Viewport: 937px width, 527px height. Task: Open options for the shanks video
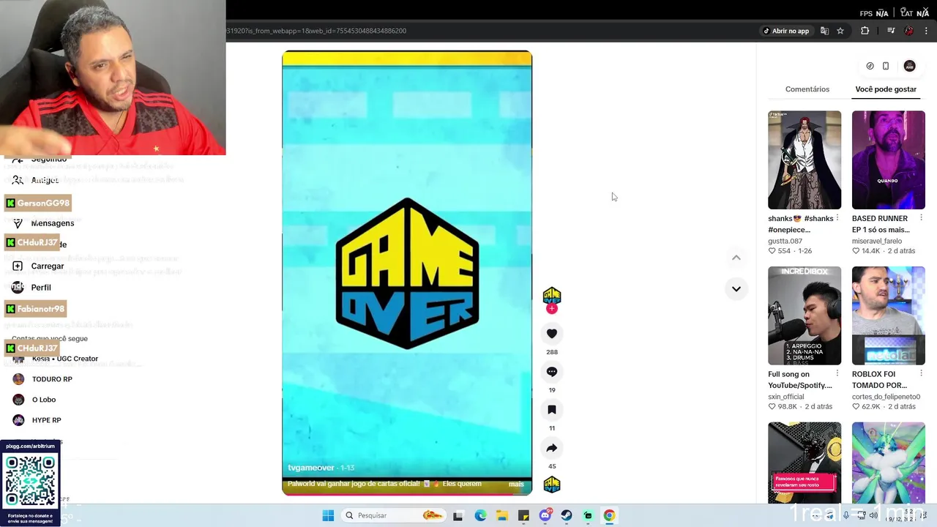click(x=837, y=218)
